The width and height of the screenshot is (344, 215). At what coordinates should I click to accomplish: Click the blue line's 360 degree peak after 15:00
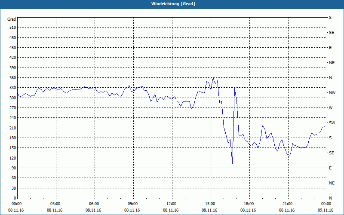[x=213, y=78]
